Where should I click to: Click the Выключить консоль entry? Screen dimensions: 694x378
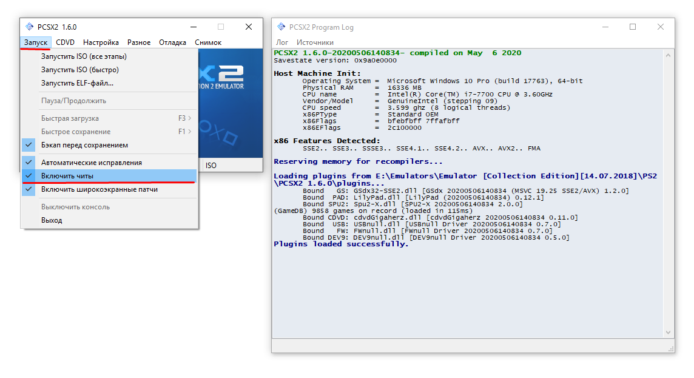[x=109, y=207]
